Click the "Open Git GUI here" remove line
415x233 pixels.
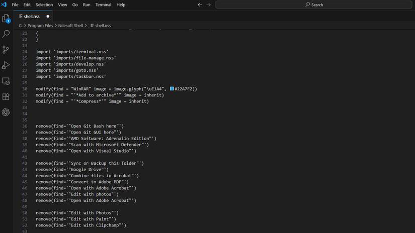78,133
